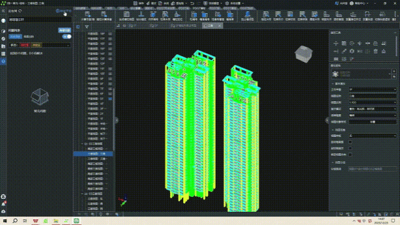Open Windows taskbar search
The width and height of the screenshot is (400, 225).
[15, 221]
